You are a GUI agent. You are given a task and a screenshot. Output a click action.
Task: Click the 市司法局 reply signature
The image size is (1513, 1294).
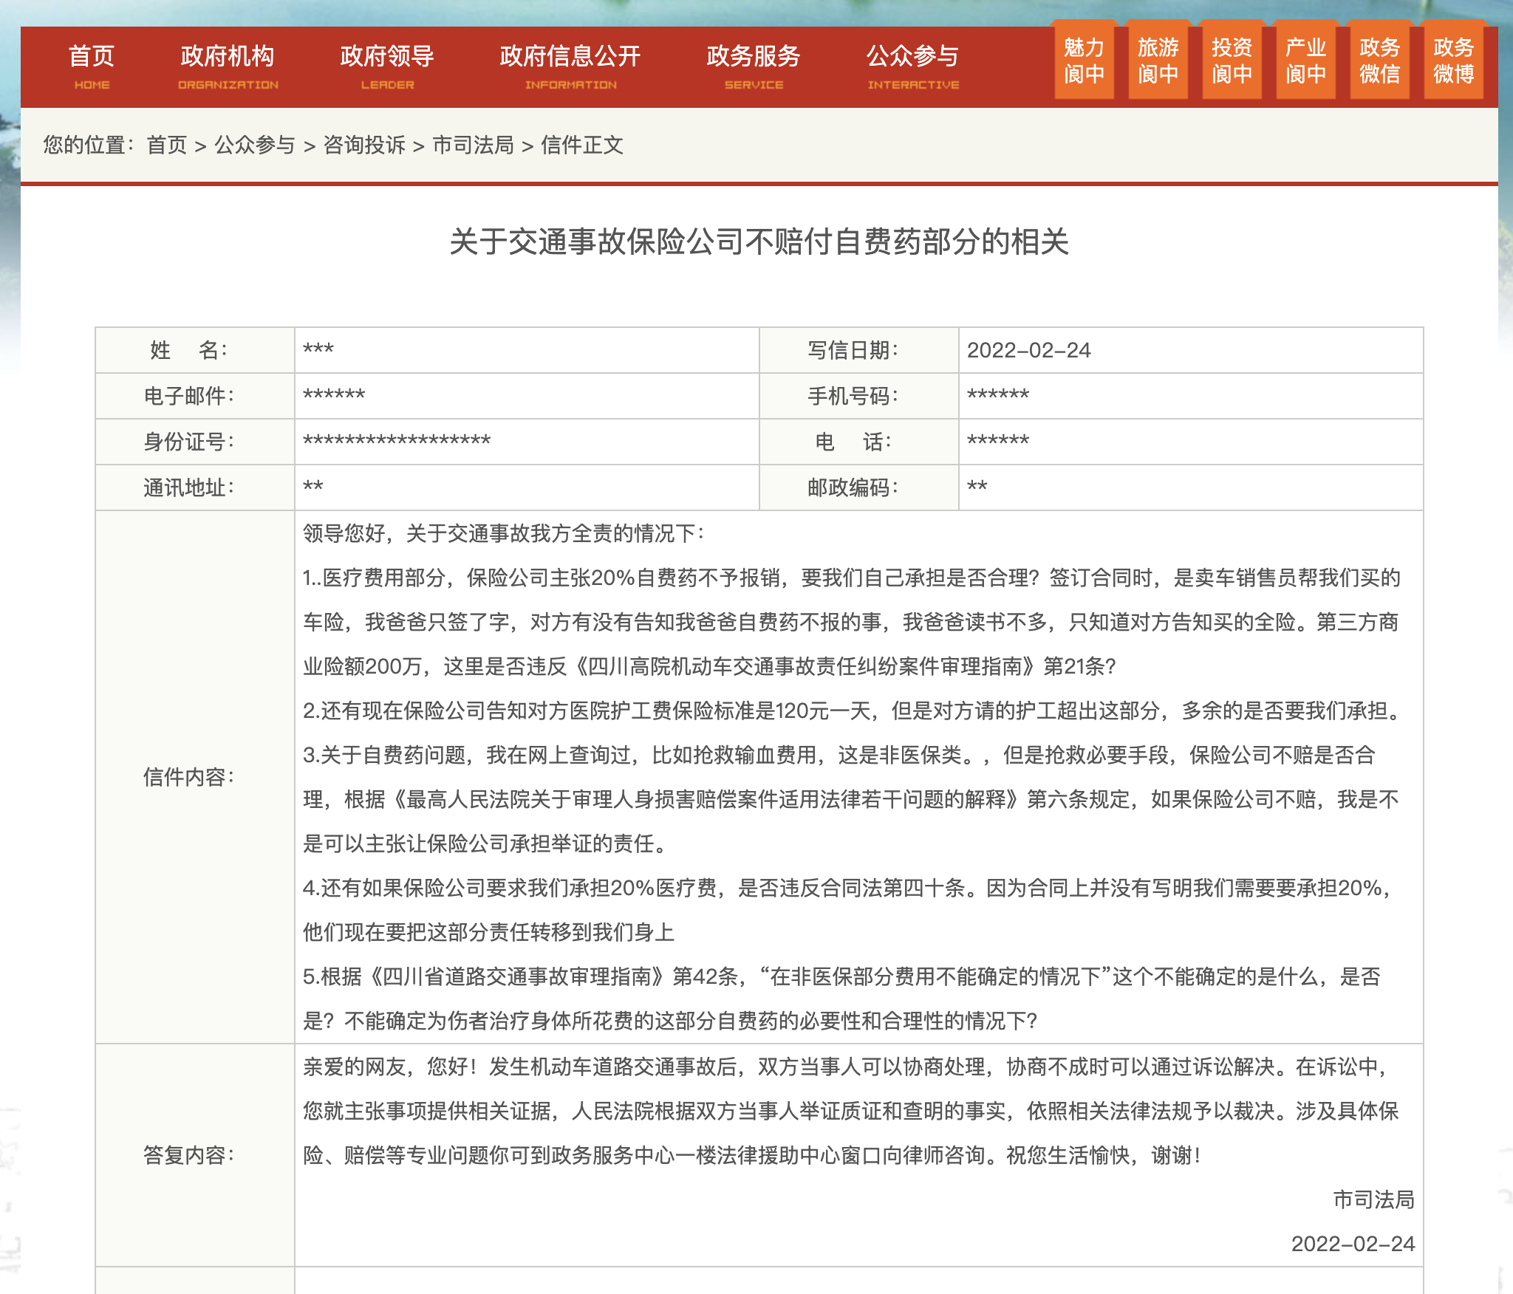click(1373, 1199)
